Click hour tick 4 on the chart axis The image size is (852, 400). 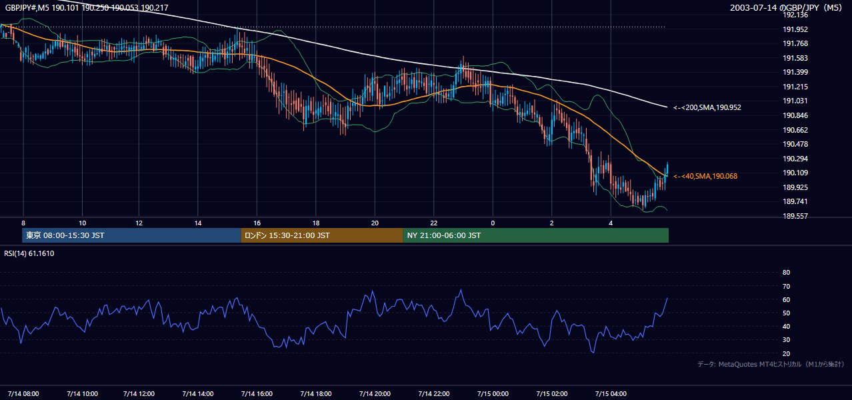[x=610, y=223]
